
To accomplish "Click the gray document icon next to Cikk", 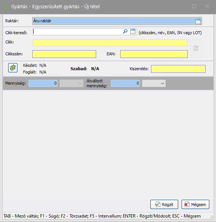I will click(x=196, y=48).
